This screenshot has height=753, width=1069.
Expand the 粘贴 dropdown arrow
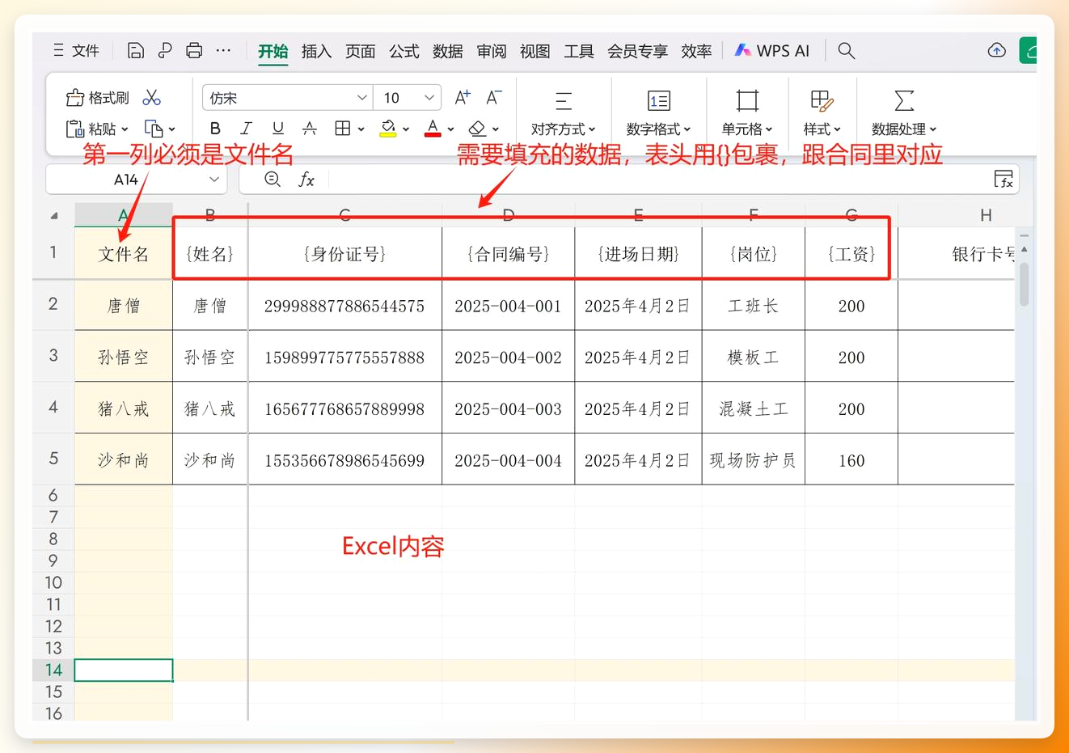(x=125, y=129)
